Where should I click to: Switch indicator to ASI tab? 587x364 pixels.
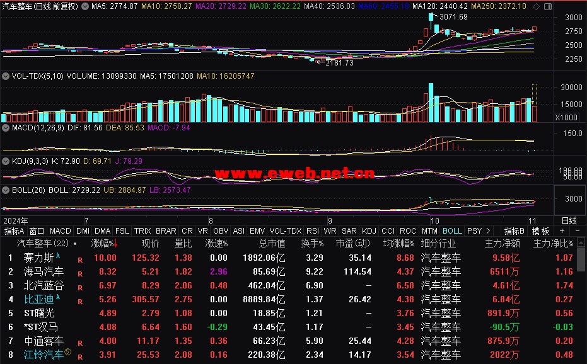(x=239, y=231)
